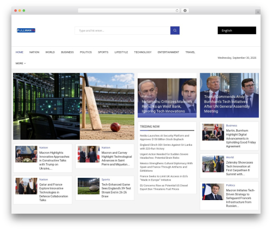
Task: Click the Macron portrait with flags thumbnail
Action: [213, 192]
